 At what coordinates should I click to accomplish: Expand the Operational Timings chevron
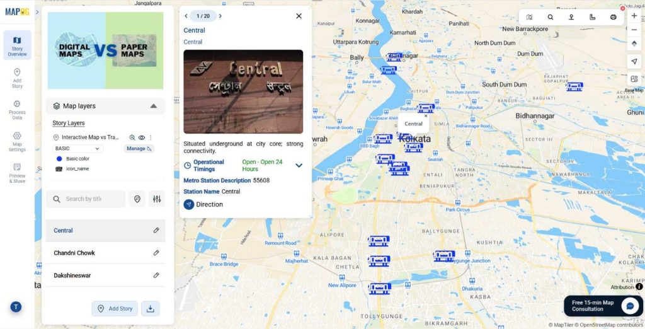click(x=299, y=166)
